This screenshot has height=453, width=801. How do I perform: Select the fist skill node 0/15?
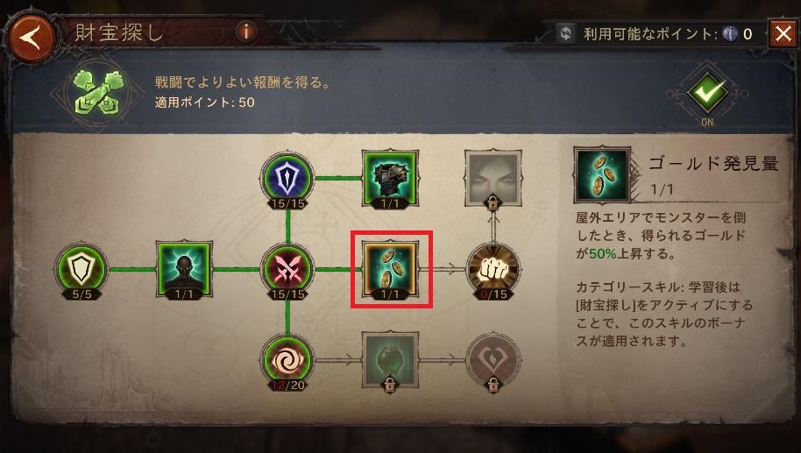pyautogui.click(x=493, y=270)
